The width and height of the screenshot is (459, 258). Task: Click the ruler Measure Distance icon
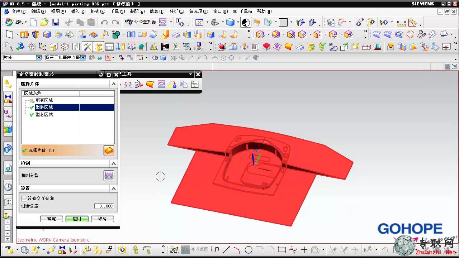(x=401, y=23)
